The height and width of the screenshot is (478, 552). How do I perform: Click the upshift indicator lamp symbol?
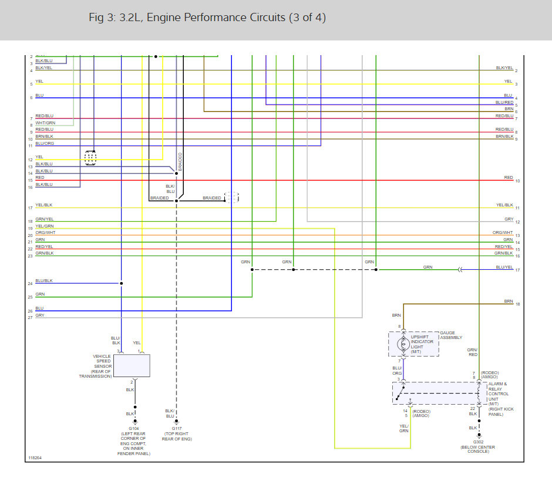coord(403,344)
